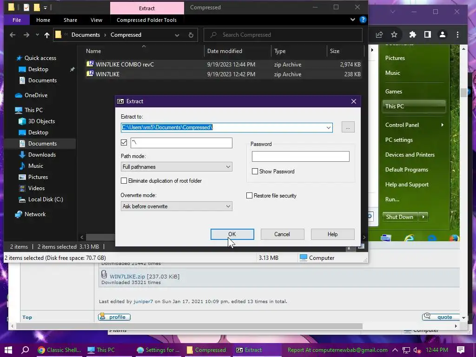Select the Extract contextual tab
The height and width of the screenshot is (357, 476).
(x=147, y=8)
